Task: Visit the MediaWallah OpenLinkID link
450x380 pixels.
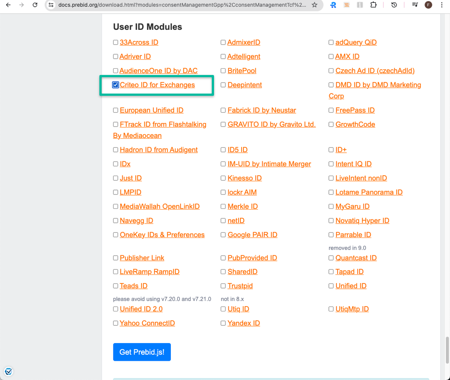Action: click(x=160, y=206)
